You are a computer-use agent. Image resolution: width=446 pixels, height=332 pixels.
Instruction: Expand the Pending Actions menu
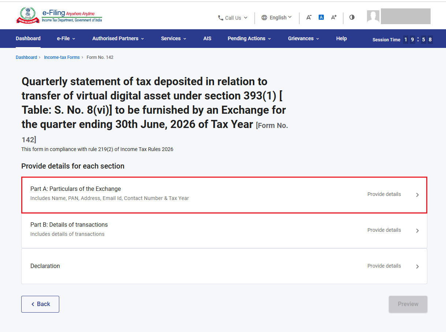tap(249, 38)
